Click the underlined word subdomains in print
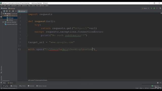The height and width of the screenshot is (91, 162). [x=73, y=35]
